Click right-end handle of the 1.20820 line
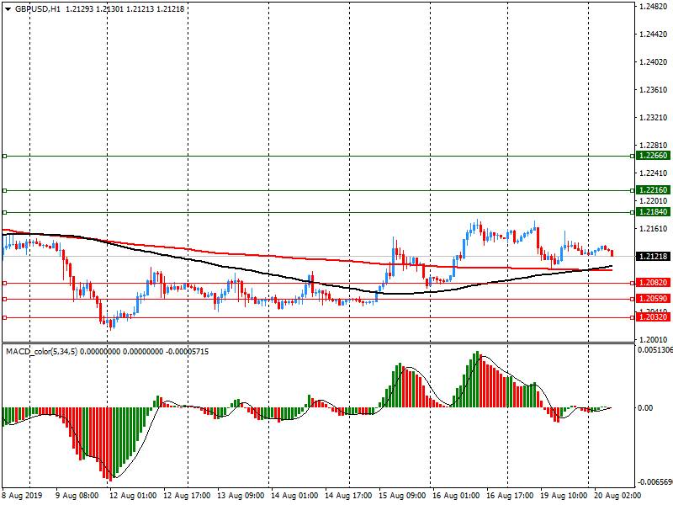The height and width of the screenshot is (505, 673). click(x=633, y=284)
